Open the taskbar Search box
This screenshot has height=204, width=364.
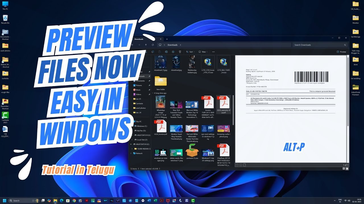(x=23, y=200)
